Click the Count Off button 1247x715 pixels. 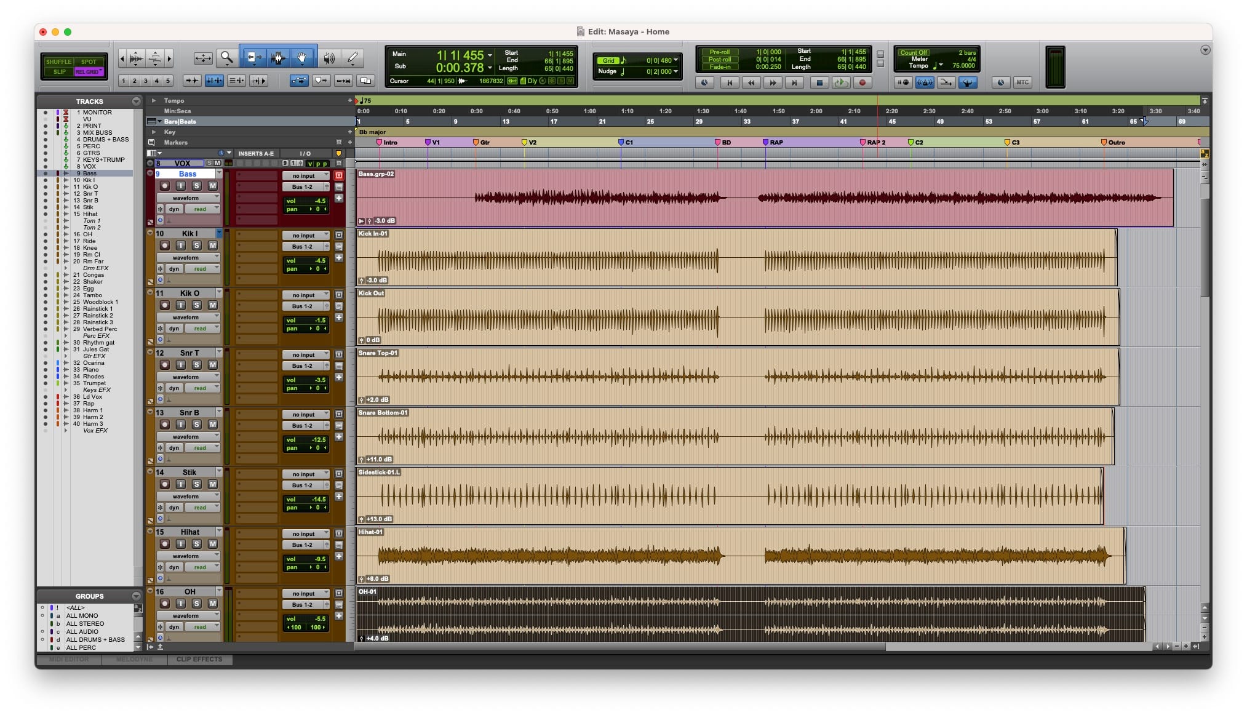coord(914,52)
